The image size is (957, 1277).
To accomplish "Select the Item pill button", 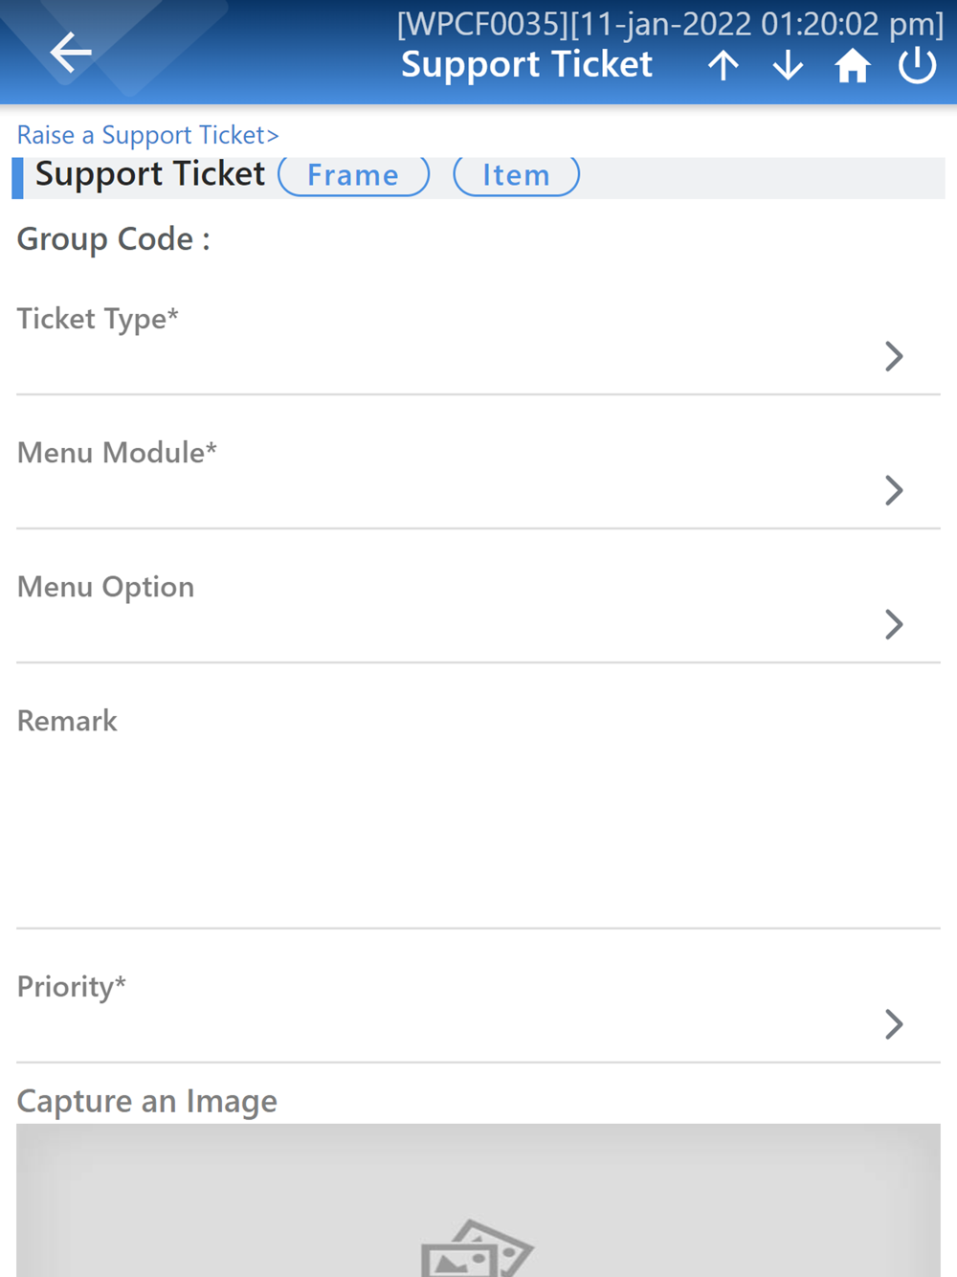I will point(516,176).
